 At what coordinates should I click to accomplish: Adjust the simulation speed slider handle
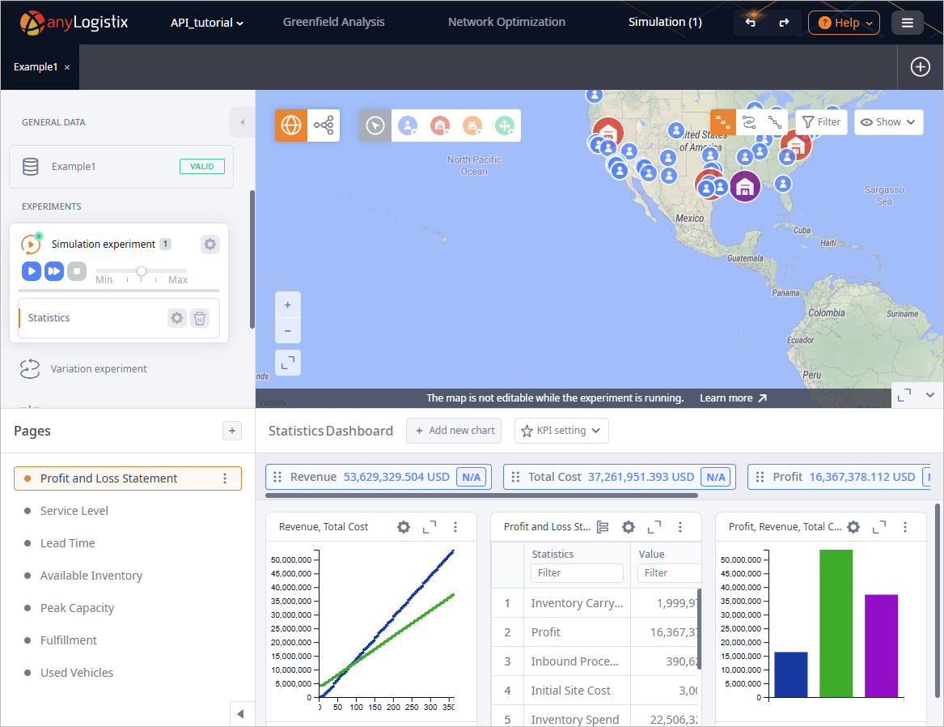click(142, 270)
